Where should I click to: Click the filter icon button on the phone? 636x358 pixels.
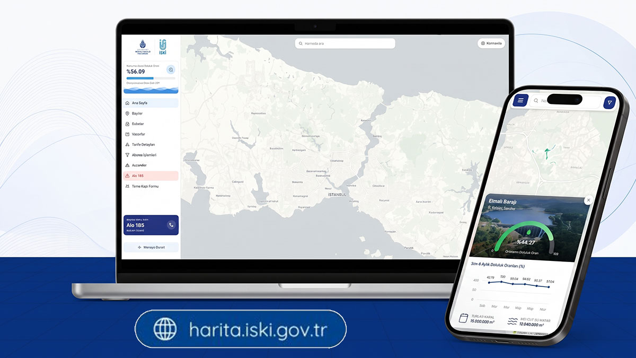[x=609, y=103]
